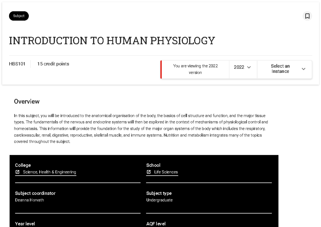The image size is (321, 227).
Task: Click coordinator name Deanna Horvath
Action: 29,200
